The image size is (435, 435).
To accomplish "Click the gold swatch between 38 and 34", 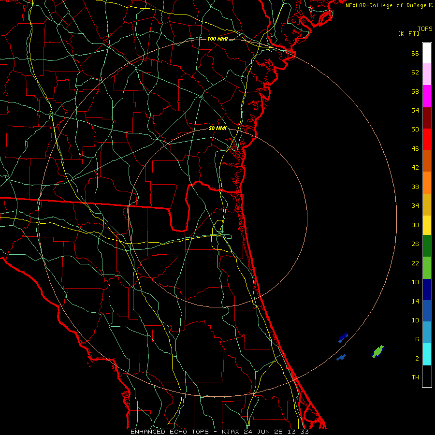I will [427, 204].
